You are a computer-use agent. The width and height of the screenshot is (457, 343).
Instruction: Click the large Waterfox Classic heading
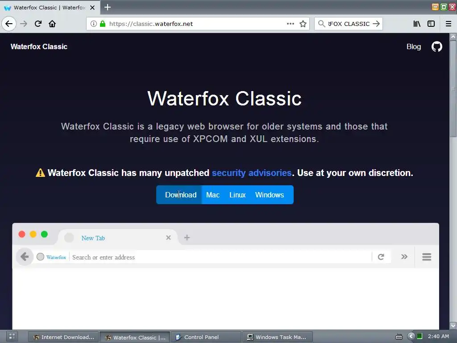click(x=224, y=99)
